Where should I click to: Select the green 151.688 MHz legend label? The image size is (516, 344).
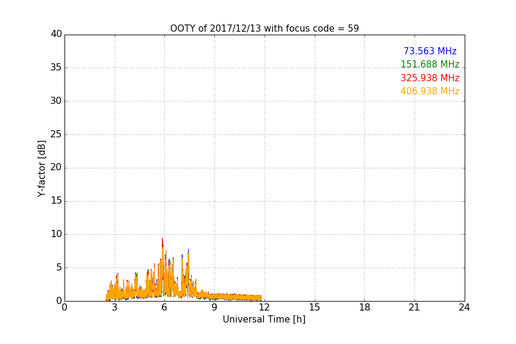pos(430,64)
